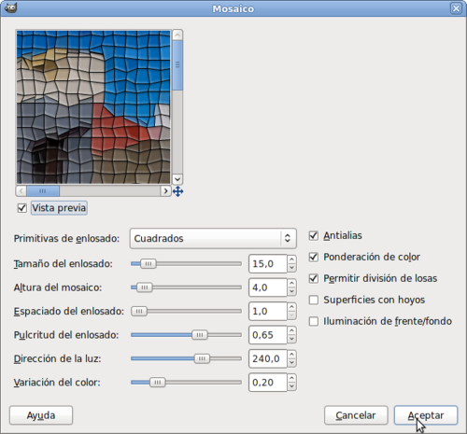This screenshot has width=467, height=434.
Task: Open help with the Ayuda button
Action: pyautogui.click(x=41, y=415)
